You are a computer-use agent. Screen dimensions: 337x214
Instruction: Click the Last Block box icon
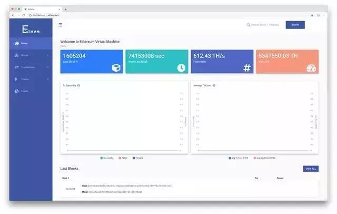[x=116, y=68]
